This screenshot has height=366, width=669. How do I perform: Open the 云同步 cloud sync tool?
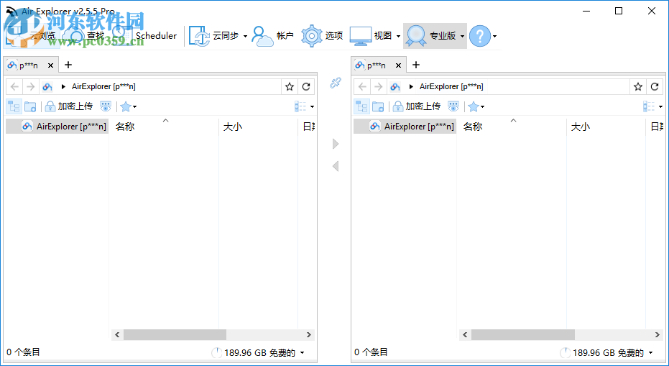(x=213, y=36)
